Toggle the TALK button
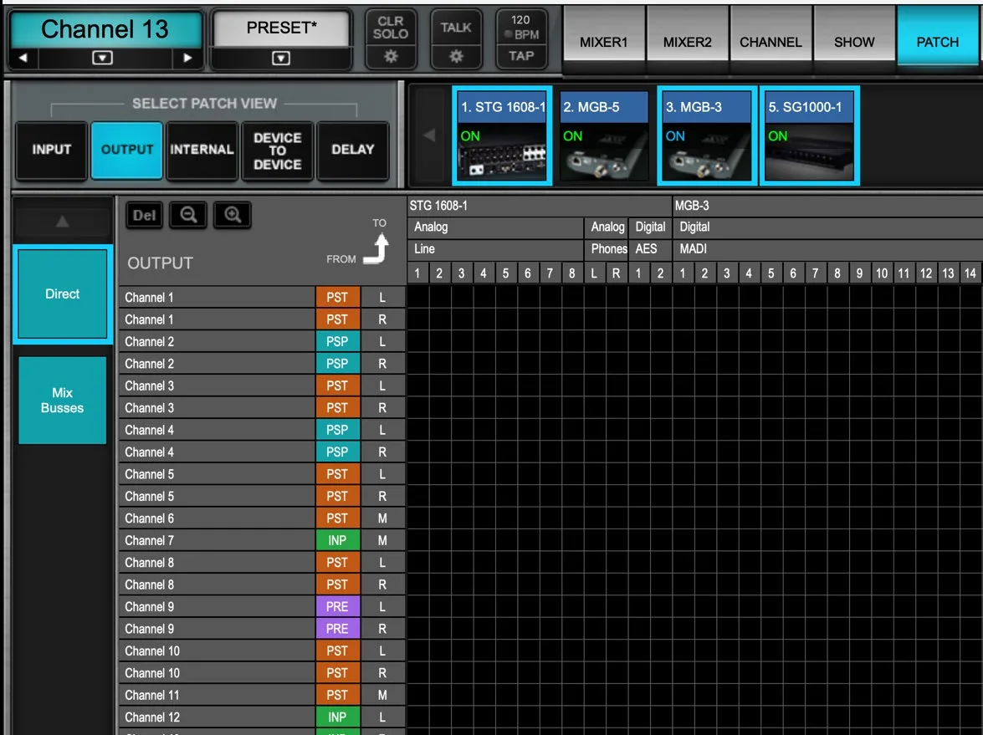This screenshot has width=983, height=735. click(x=456, y=28)
